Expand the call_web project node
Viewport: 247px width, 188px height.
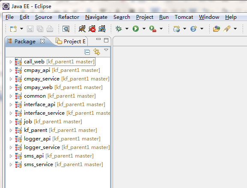(x=11, y=62)
